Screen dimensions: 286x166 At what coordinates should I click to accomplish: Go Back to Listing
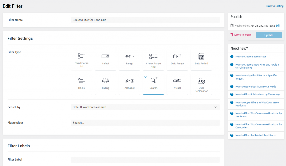pyautogui.click(x=275, y=6)
